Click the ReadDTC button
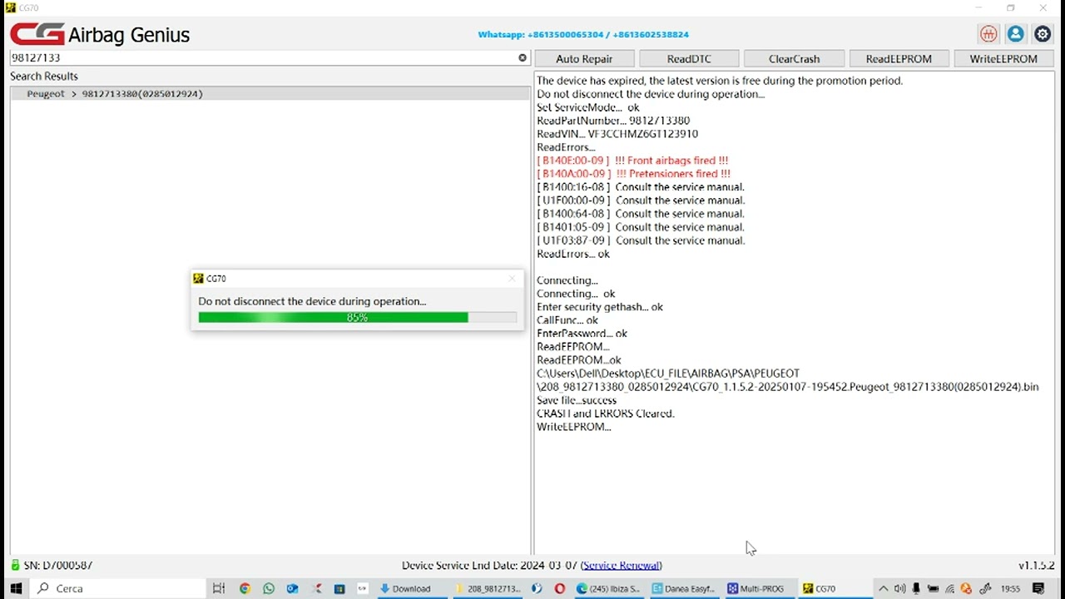 (689, 59)
